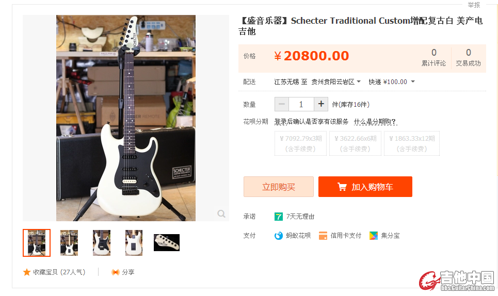The width and height of the screenshot is (498, 296).
Task: Open the 什么是分期购? link
Action: pos(375,122)
